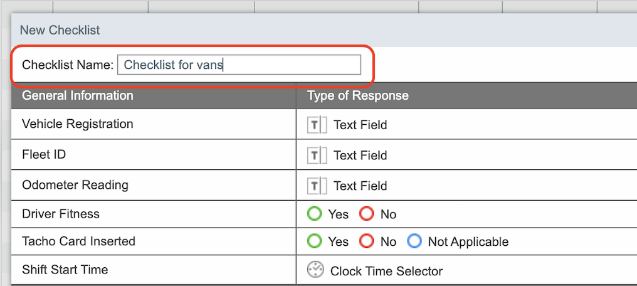The width and height of the screenshot is (637, 286).
Task: Click the Text Field icon for Vehicle Registration
Action: coord(317,125)
